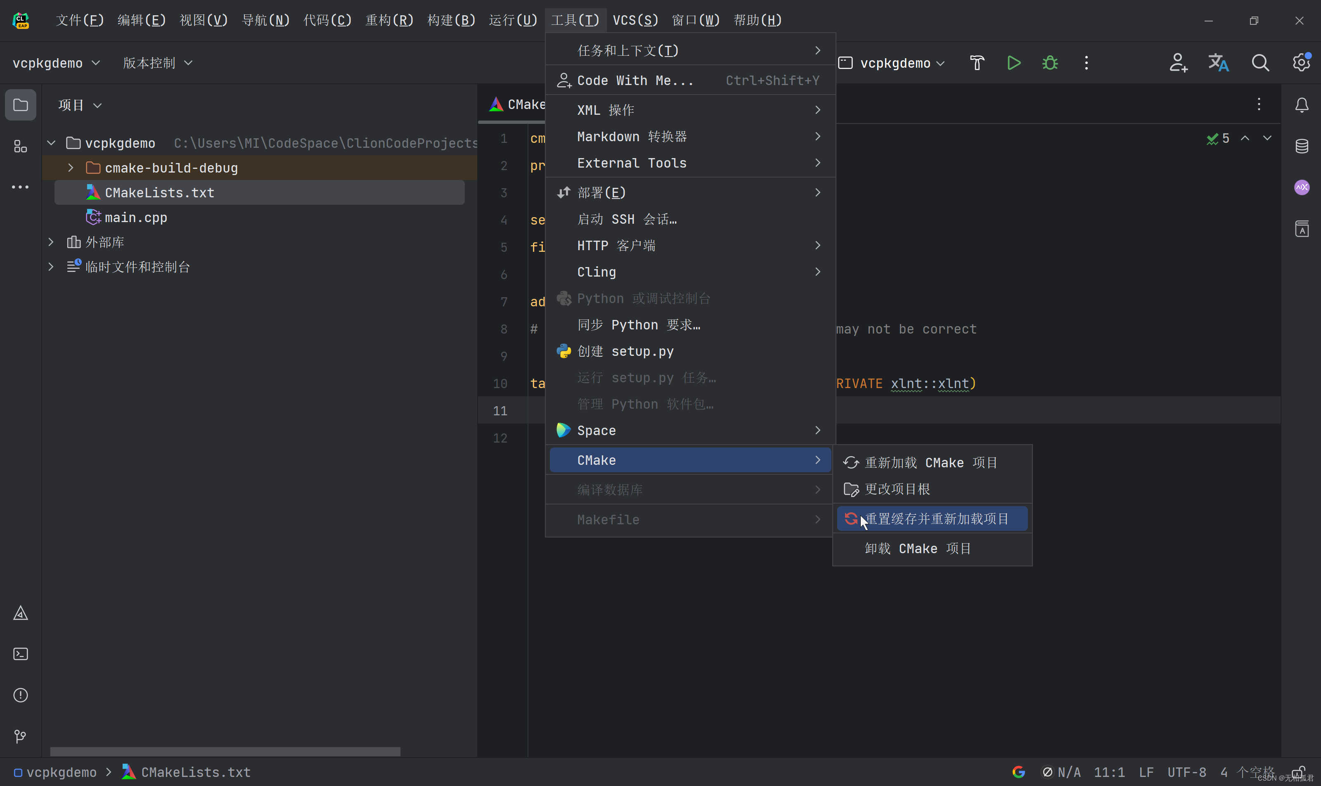Expand the cmake-build-debug folder
Viewport: 1321px width, 786px height.
71,168
